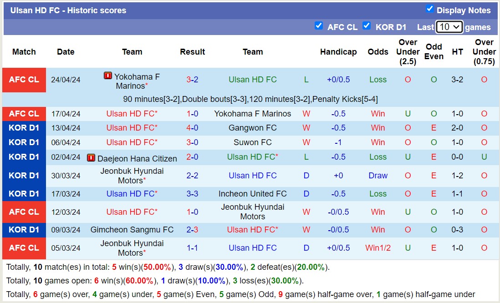500x303 pixels.
Task: Open the Last games count dropdown
Action: 449,27
